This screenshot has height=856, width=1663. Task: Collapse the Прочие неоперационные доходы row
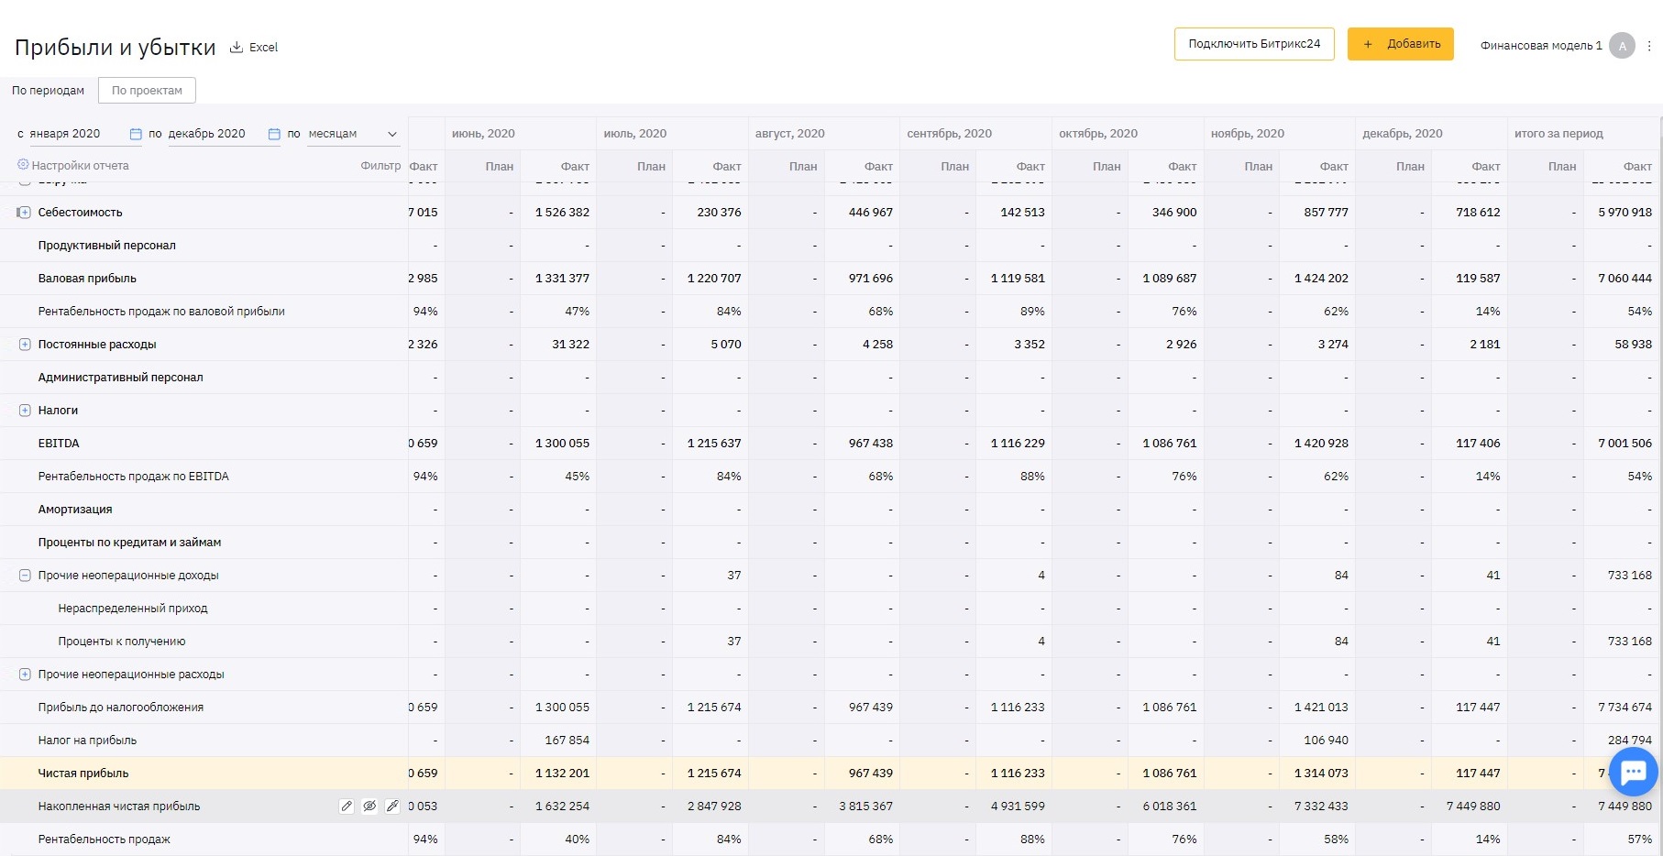click(25, 576)
